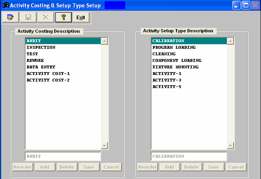Screen dimensions: 261x179
Task: Select DATA ENTRY in the costing list
Action: click(63, 67)
